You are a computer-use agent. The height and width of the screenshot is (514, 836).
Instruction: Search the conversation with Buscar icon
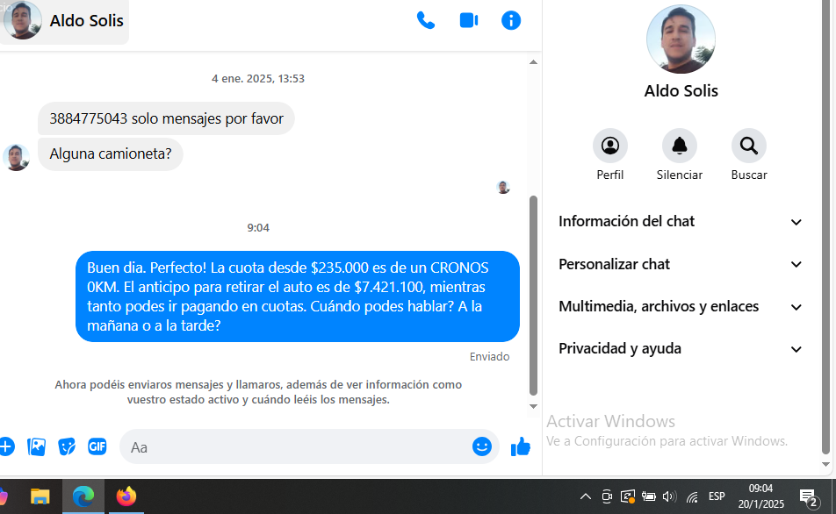(x=748, y=146)
